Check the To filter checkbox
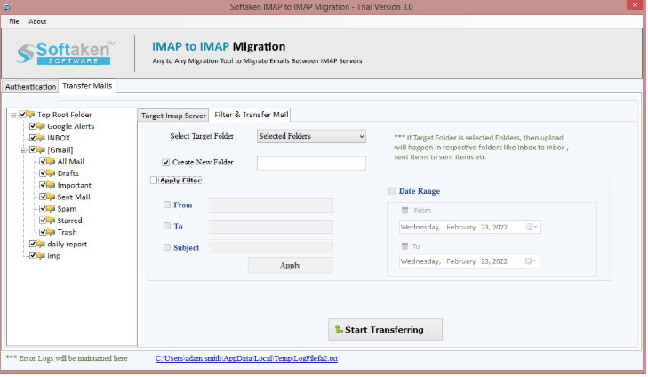 tap(167, 226)
